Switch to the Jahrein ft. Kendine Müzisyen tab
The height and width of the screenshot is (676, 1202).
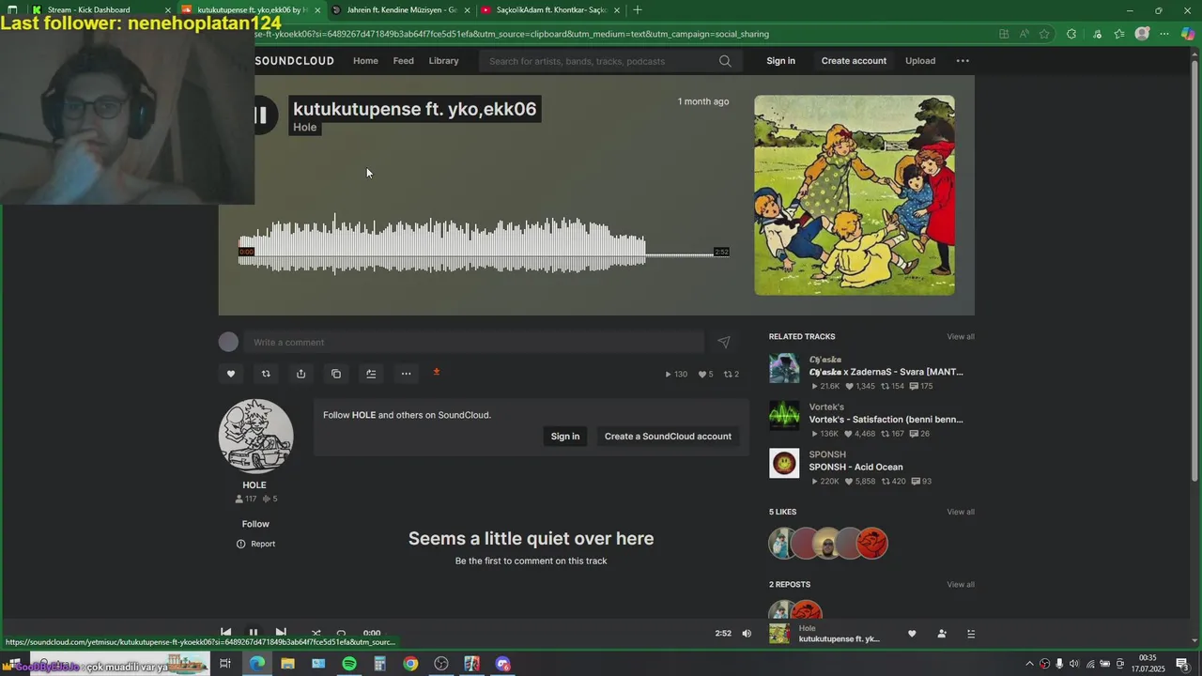pyautogui.click(x=401, y=9)
